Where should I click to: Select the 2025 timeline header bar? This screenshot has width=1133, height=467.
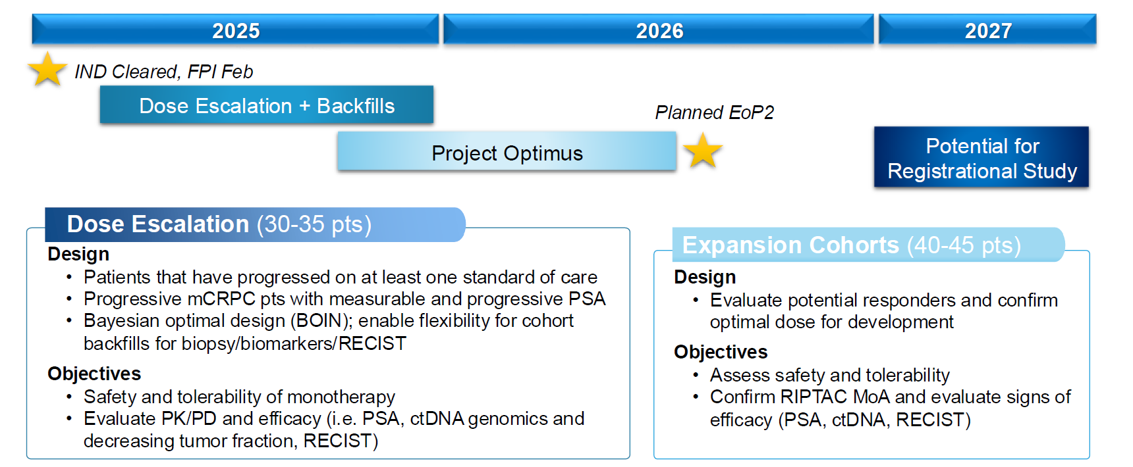tap(235, 30)
